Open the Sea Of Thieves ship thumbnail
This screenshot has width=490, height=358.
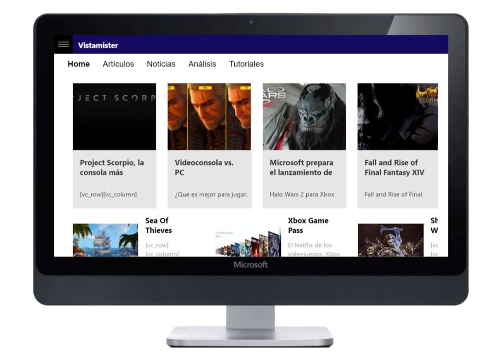(105, 240)
